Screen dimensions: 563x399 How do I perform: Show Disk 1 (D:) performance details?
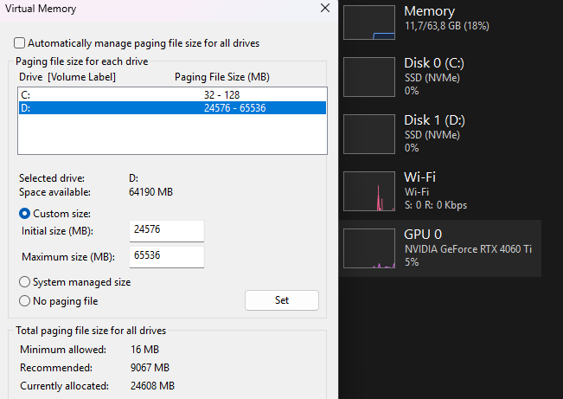click(x=441, y=120)
